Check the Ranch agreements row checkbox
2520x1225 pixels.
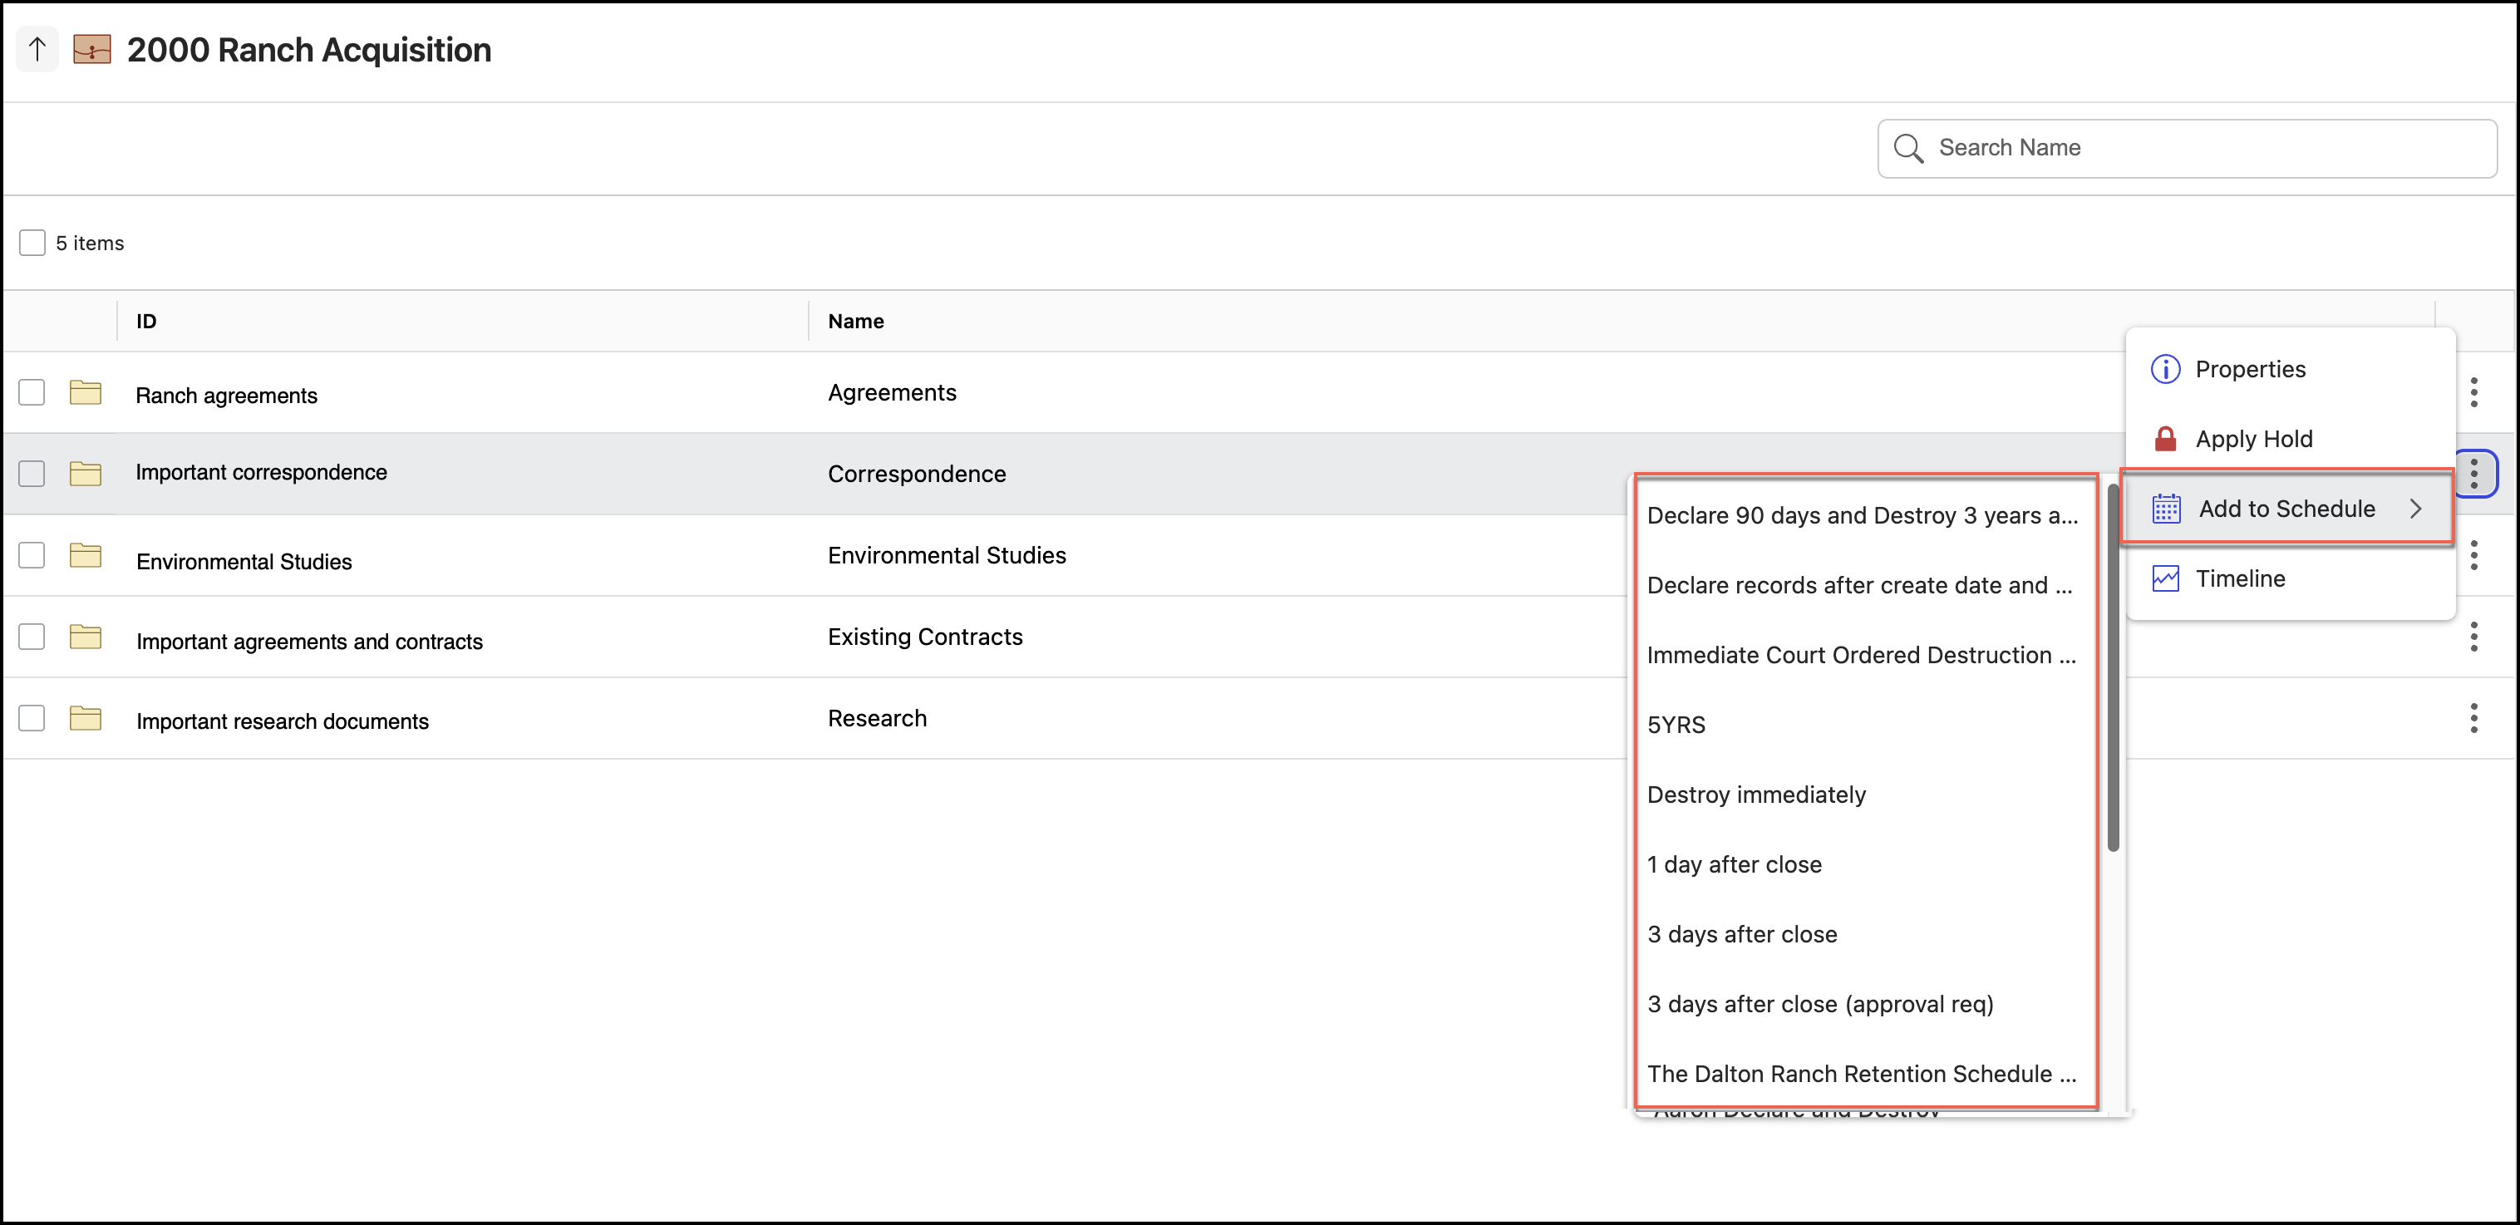point(32,392)
